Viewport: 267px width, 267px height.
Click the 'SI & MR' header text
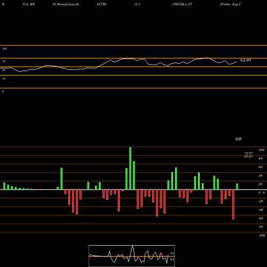(28, 4)
